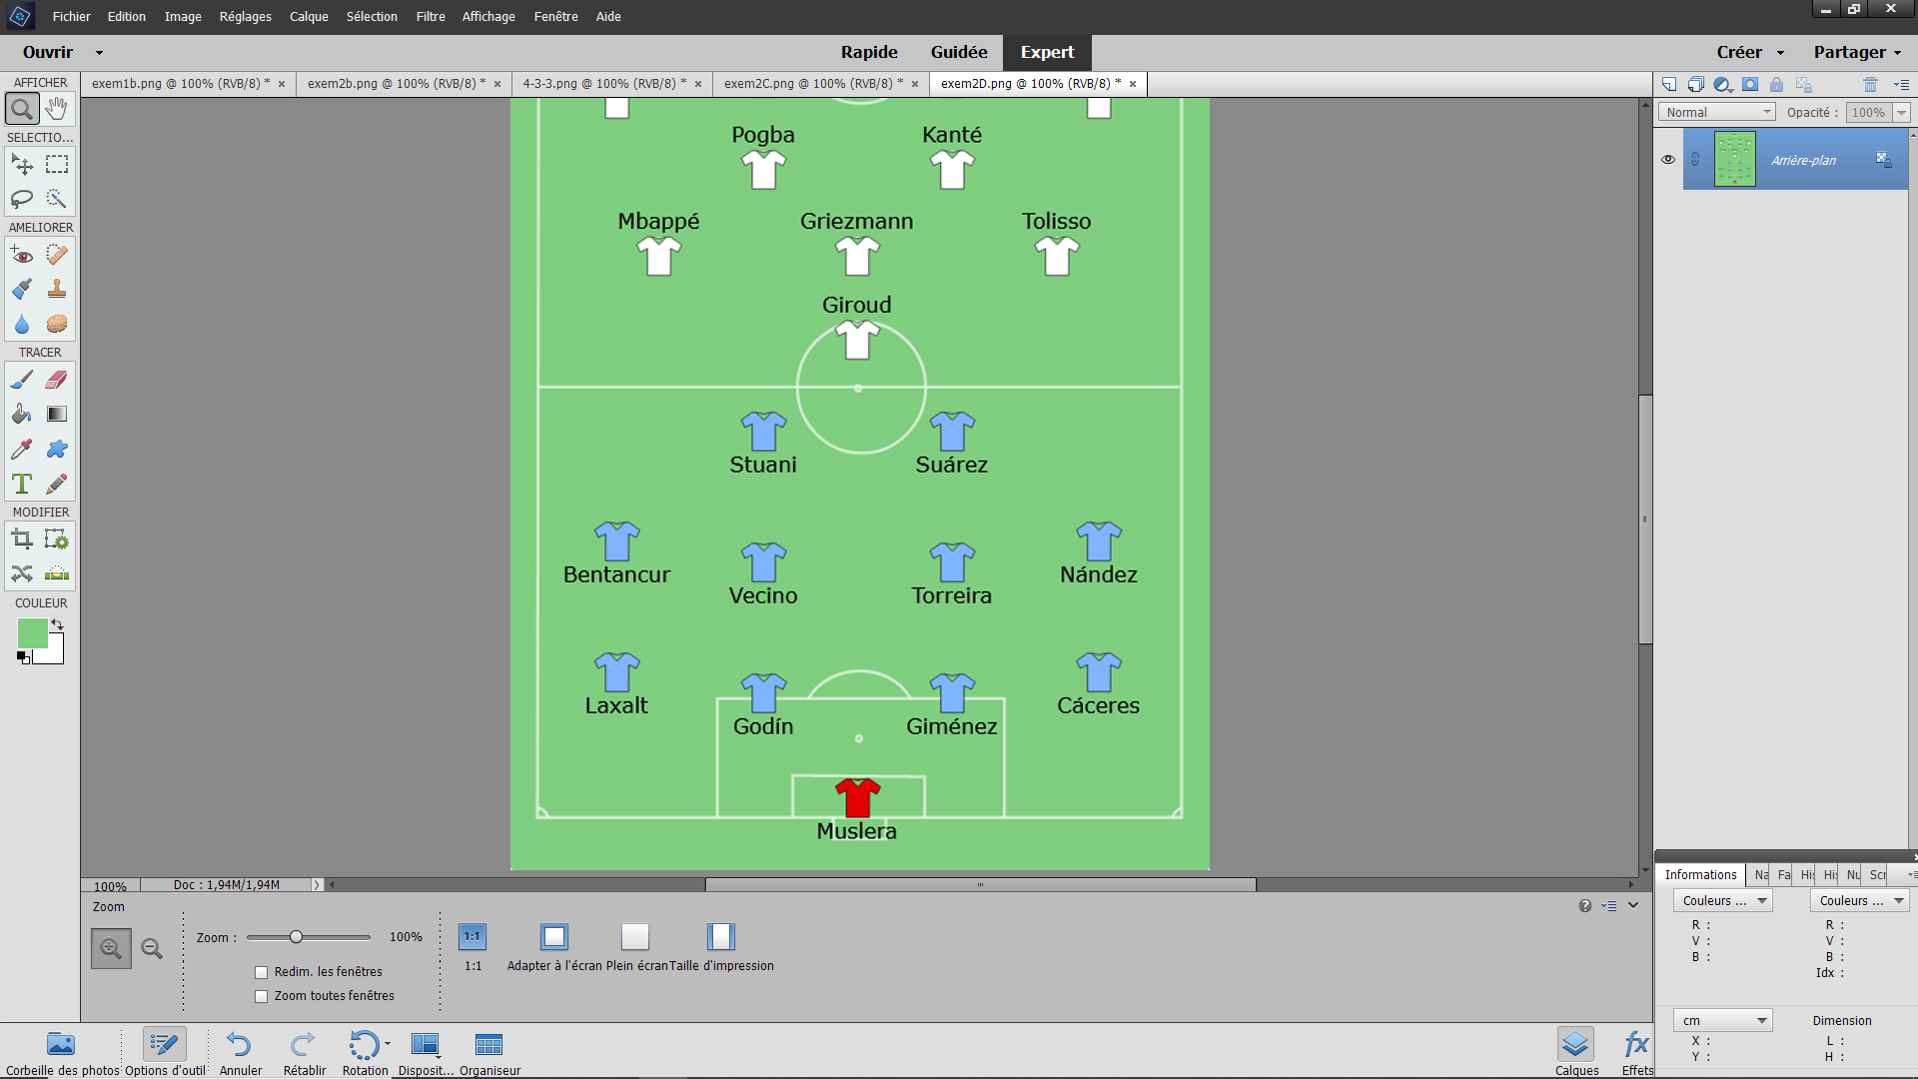Open the cm units dropdown
1918x1079 pixels.
1722,1020
